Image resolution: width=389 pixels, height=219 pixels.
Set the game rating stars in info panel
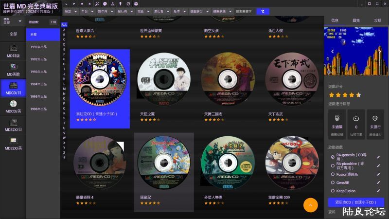click(345, 95)
